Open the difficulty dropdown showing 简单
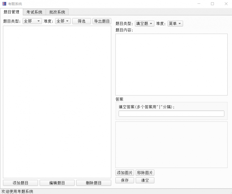This screenshot has width=232, height=194. point(175,23)
